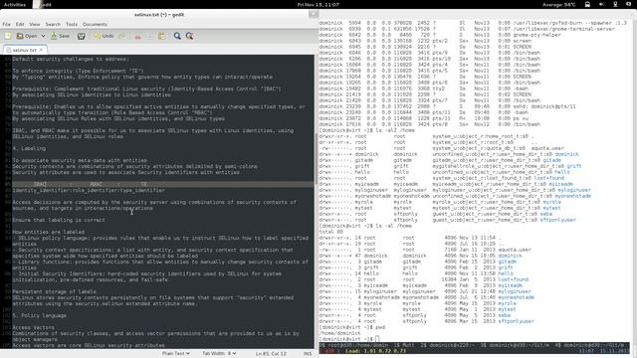Click the 'How entities are labeled' line

tap(49, 232)
